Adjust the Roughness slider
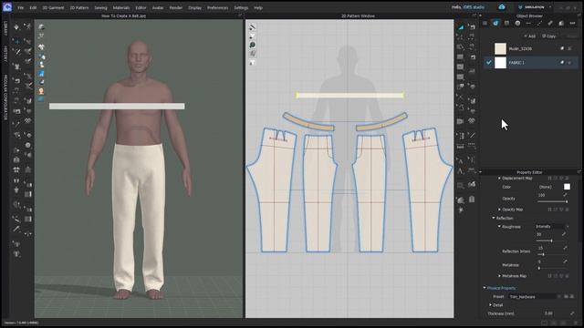Screen dimensions: 584x328 point(552,241)
